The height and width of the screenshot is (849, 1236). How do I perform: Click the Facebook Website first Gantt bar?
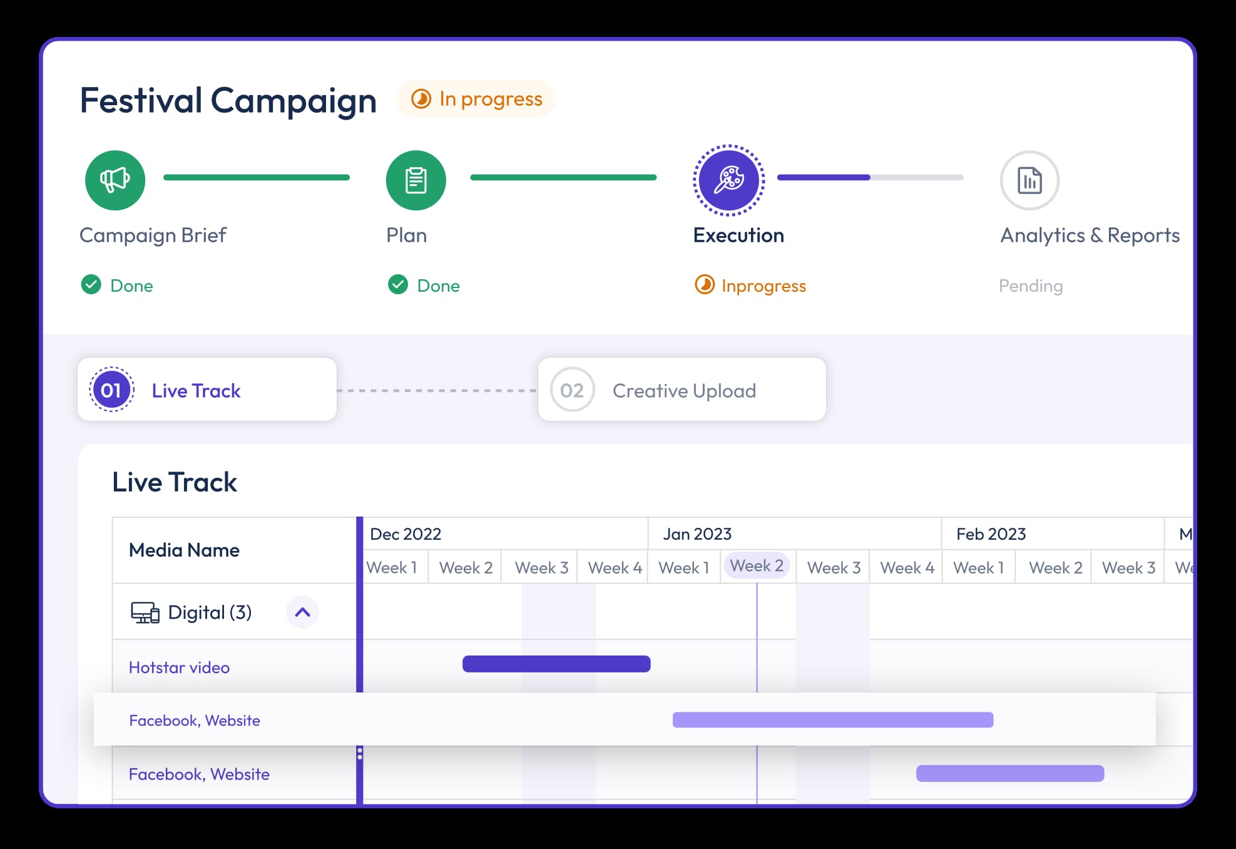point(831,720)
